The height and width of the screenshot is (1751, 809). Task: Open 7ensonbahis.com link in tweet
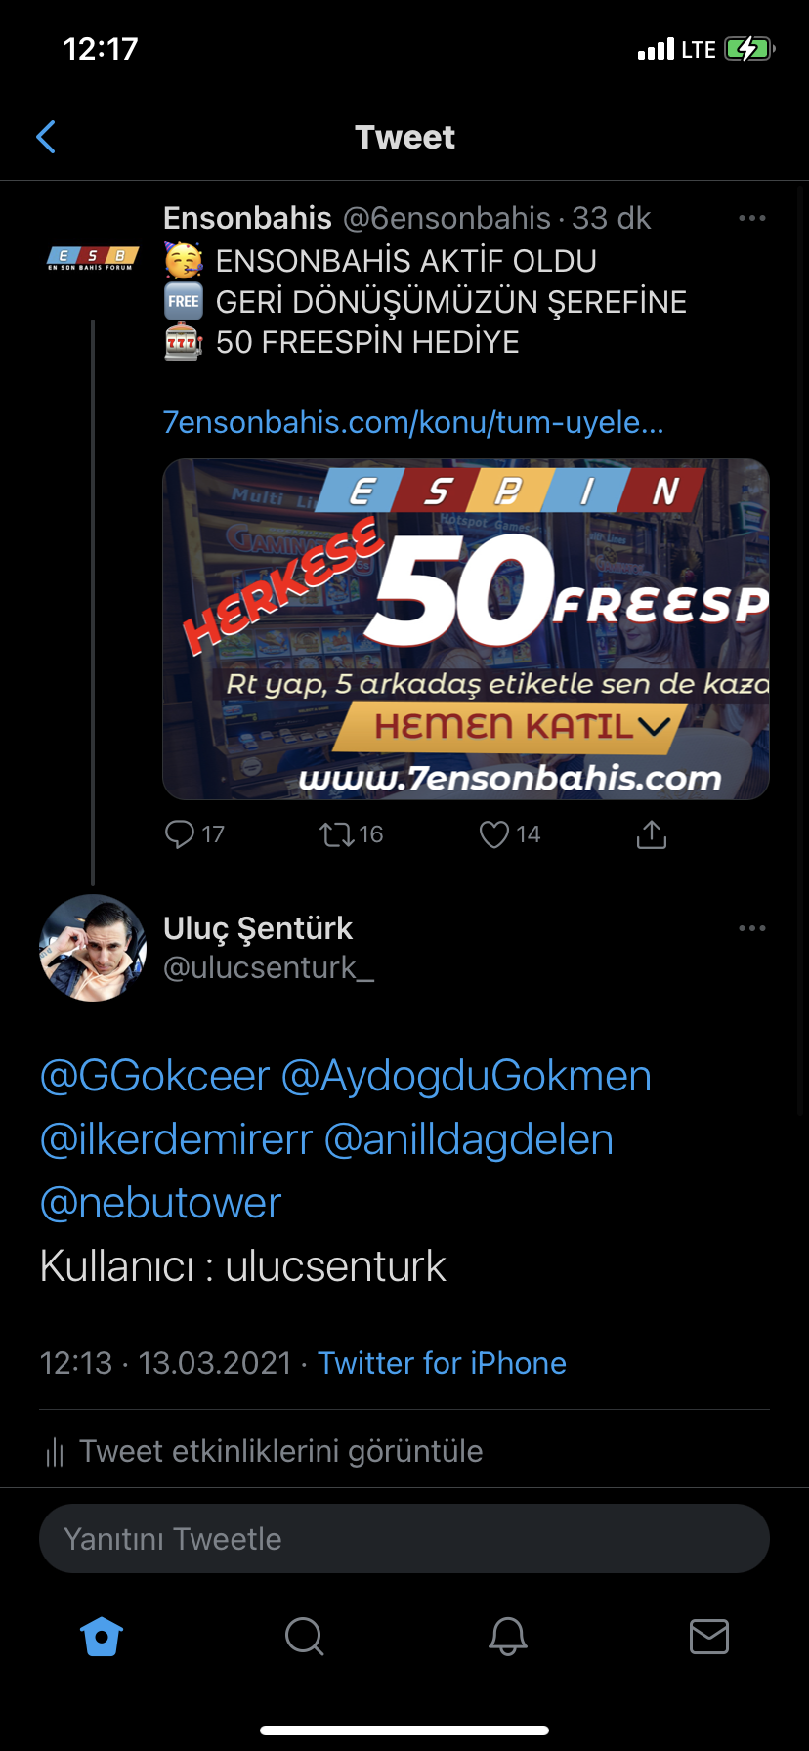click(x=413, y=422)
